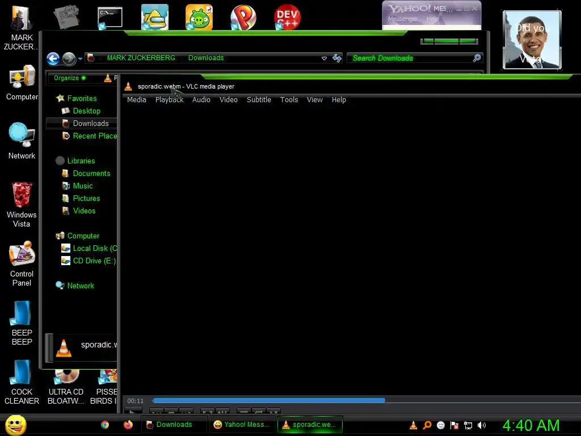Open the VLC Subtitle menu
The width and height of the screenshot is (581, 436).
[x=259, y=100]
